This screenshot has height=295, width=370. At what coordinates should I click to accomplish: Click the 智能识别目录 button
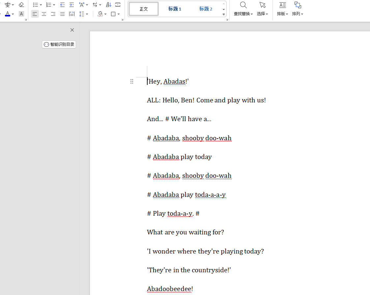click(x=59, y=44)
